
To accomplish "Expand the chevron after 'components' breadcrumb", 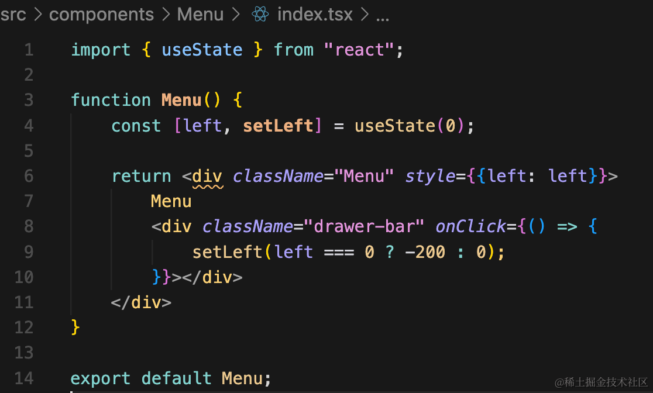I will point(166,15).
